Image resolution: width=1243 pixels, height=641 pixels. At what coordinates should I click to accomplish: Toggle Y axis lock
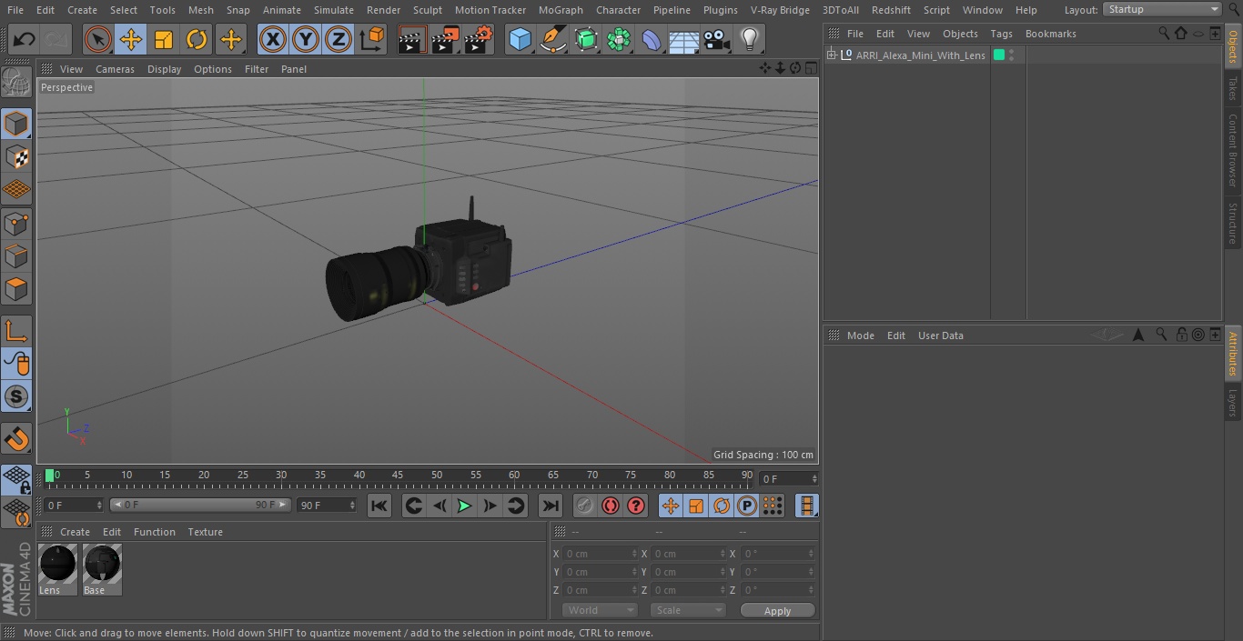coord(306,39)
